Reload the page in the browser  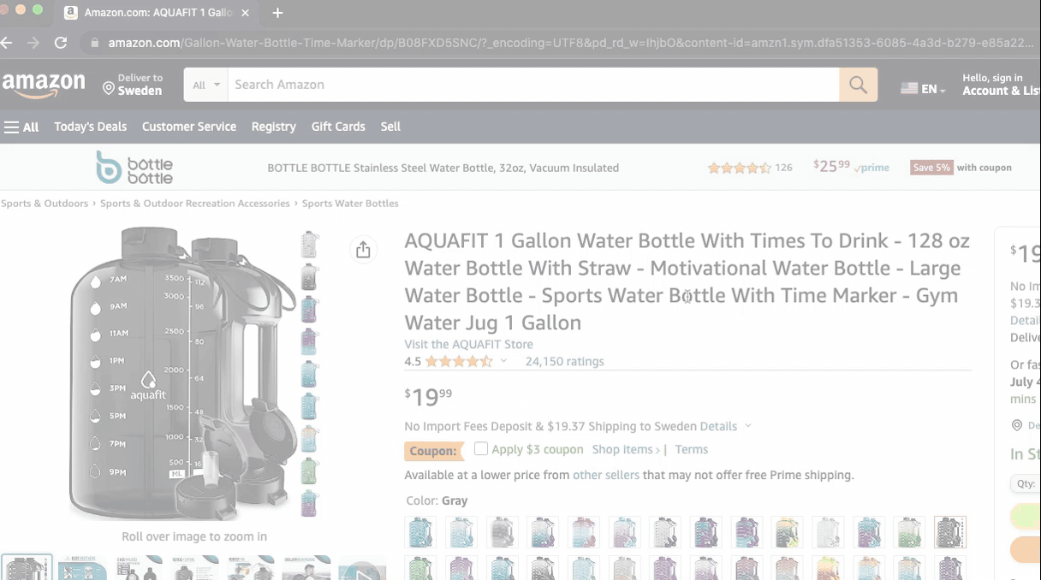point(60,42)
